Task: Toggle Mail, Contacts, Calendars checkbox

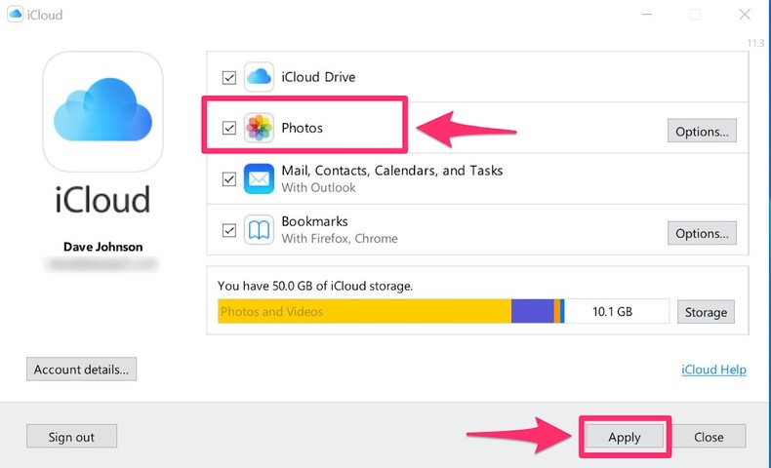Action: click(229, 179)
